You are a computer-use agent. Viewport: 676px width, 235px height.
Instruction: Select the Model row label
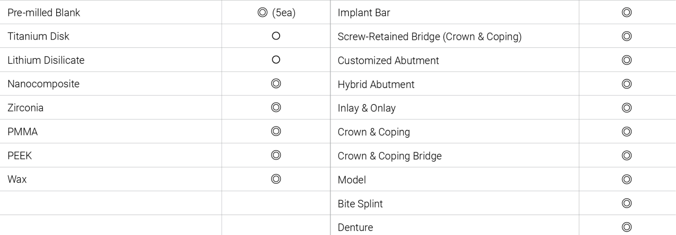[x=352, y=180]
